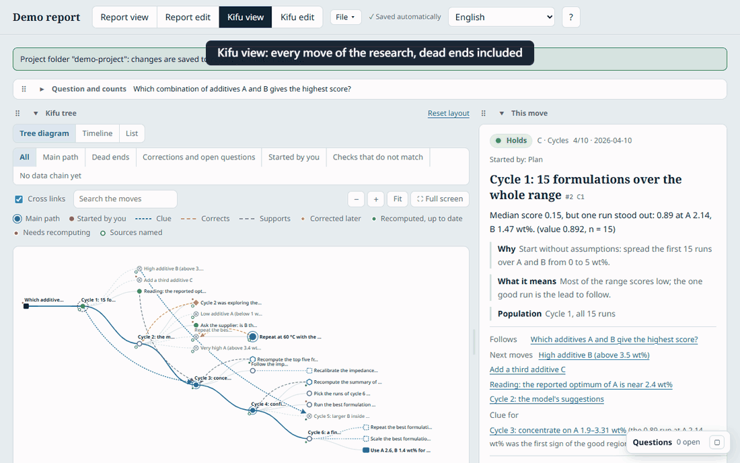The width and height of the screenshot is (740, 463).
Task: Click the Reset layout link
Action: click(448, 113)
